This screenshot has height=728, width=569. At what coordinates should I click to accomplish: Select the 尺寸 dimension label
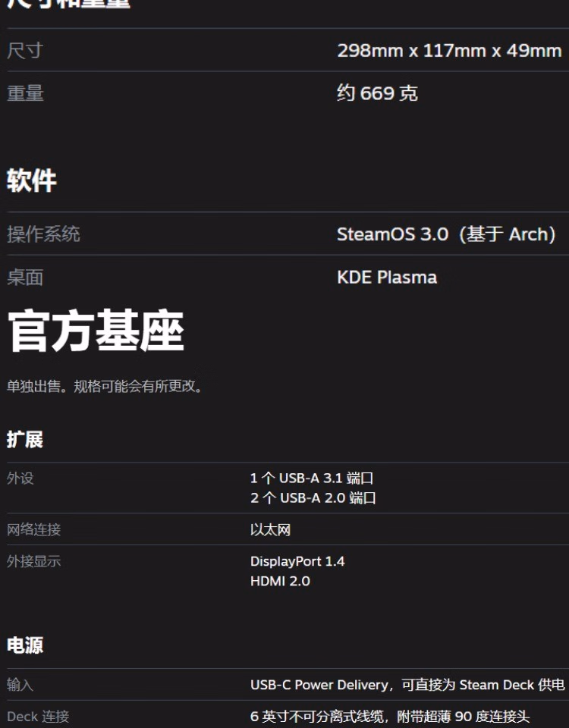[x=25, y=51]
